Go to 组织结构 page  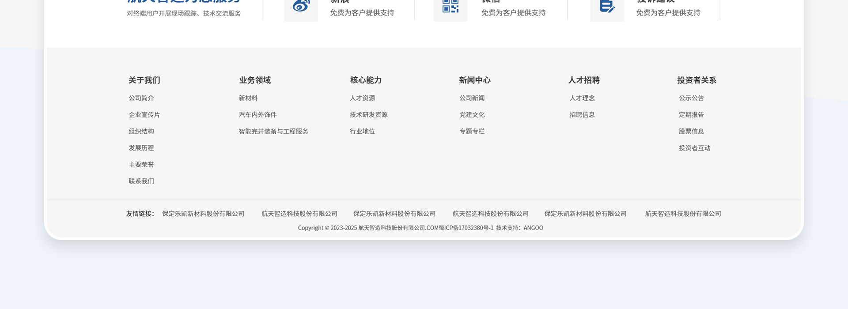point(141,132)
